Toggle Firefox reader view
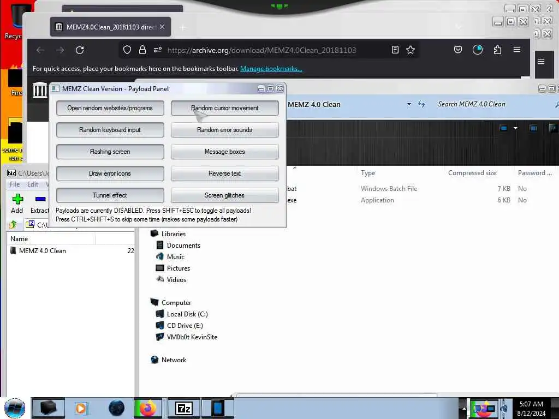The height and width of the screenshot is (419, 559). 395,50
